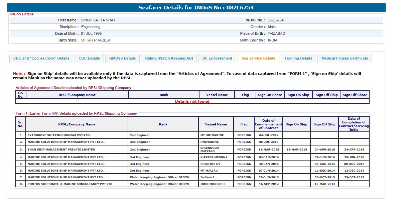This screenshot has width=401, height=200.
Task: Select the IRON MONGER 3 vessel cell
Action: point(213,184)
